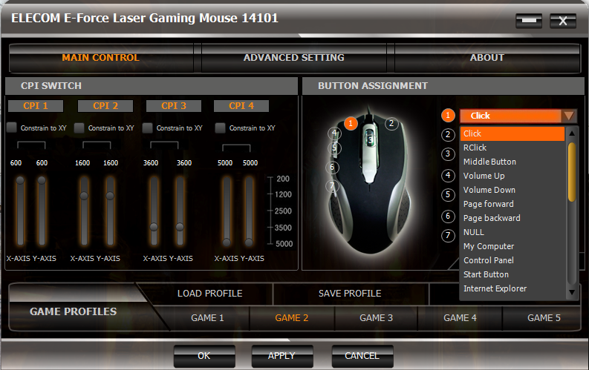Pick Start Button from the dropdown list
Image resolution: width=589 pixels, height=370 pixels.
coord(512,274)
